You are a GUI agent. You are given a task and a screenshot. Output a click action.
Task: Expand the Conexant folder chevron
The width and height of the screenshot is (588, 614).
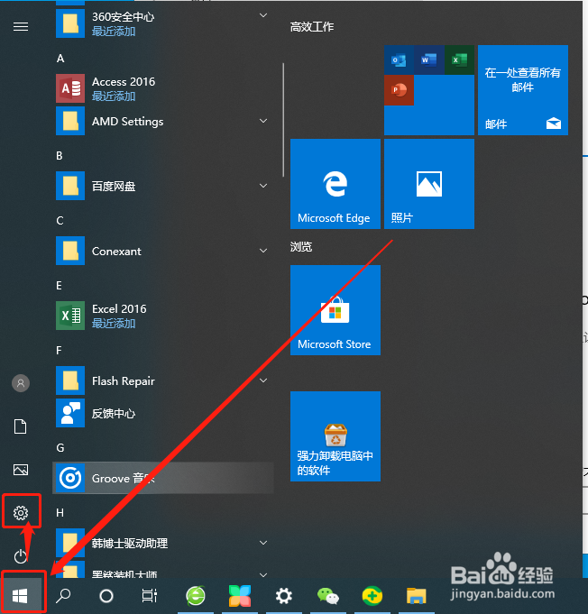click(263, 251)
